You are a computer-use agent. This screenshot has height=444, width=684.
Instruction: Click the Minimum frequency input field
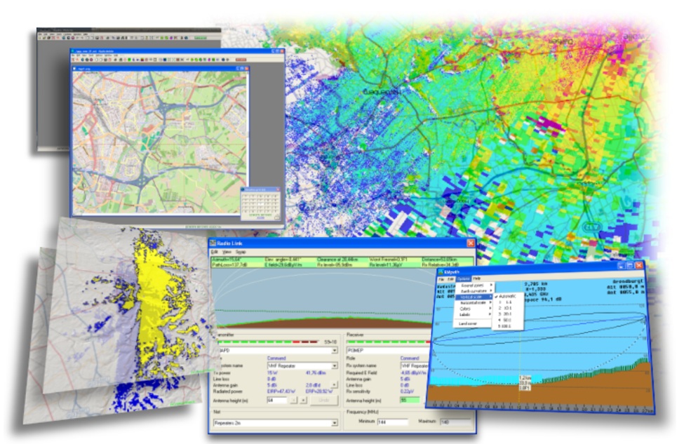(x=393, y=422)
